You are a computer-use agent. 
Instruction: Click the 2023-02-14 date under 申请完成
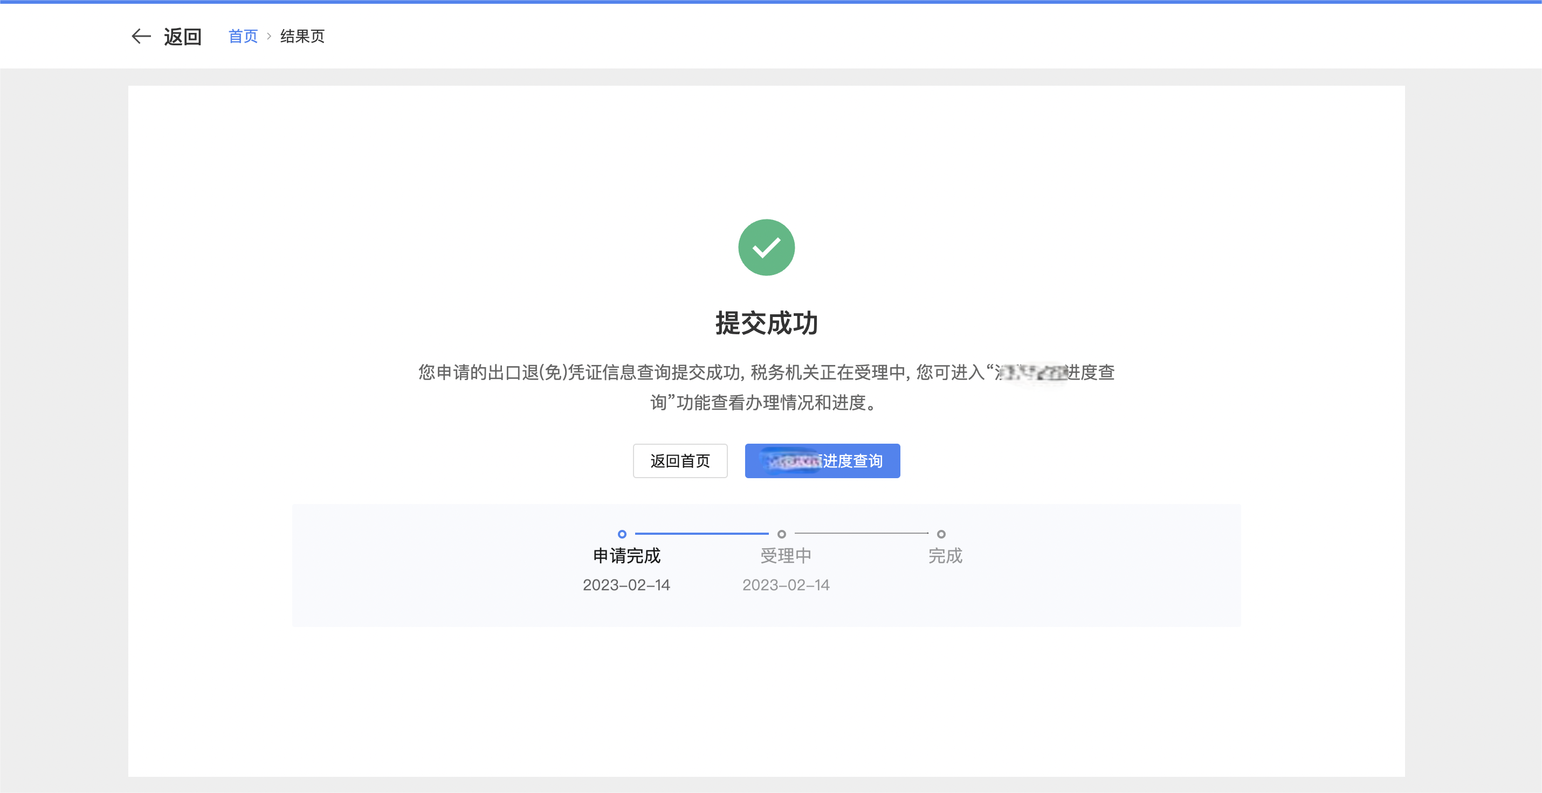pos(626,585)
